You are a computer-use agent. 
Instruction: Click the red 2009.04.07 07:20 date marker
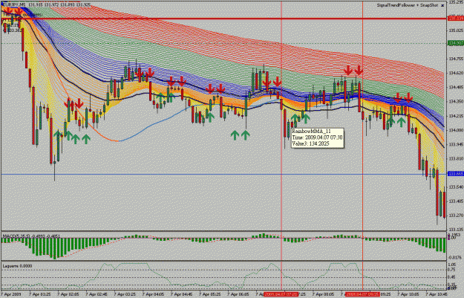(x=281, y=294)
